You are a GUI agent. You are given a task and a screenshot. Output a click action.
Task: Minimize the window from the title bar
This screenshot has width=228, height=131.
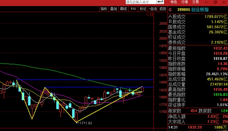click(x=207, y=2)
